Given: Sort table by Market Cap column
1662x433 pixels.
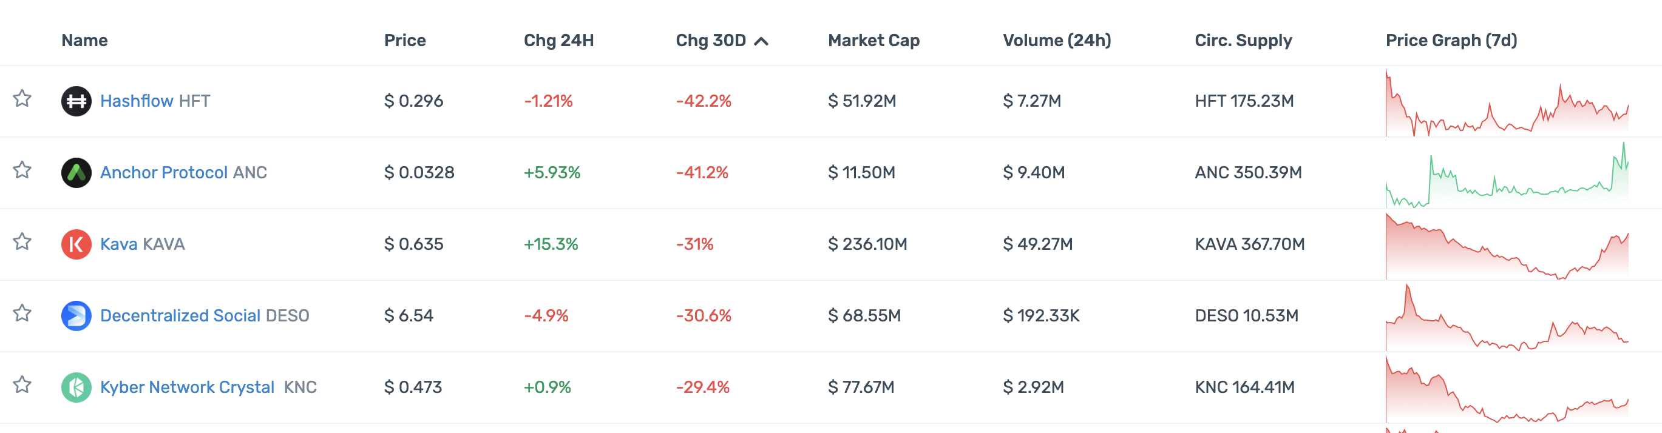Looking at the screenshot, I should pyautogui.click(x=873, y=41).
